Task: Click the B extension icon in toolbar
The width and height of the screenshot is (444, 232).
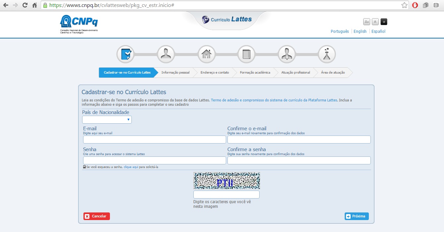Action: 435,5
